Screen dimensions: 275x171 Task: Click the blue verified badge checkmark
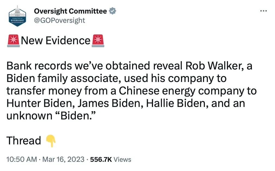[x=112, y=11]
